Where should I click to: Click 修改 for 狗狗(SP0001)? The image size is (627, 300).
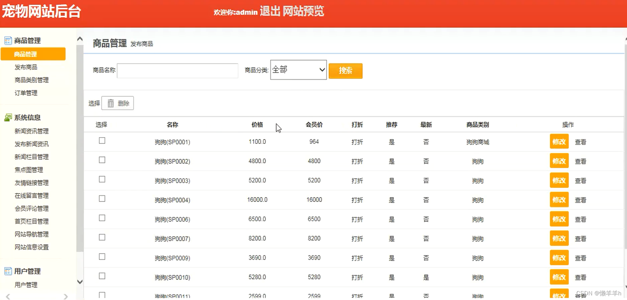[x=559, y=141]
